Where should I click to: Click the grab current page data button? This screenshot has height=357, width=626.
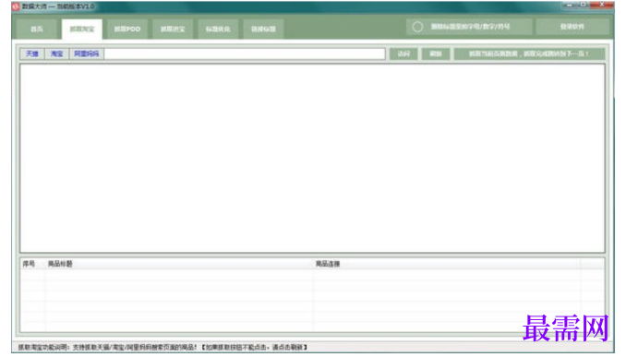click(x=529, y=54)
